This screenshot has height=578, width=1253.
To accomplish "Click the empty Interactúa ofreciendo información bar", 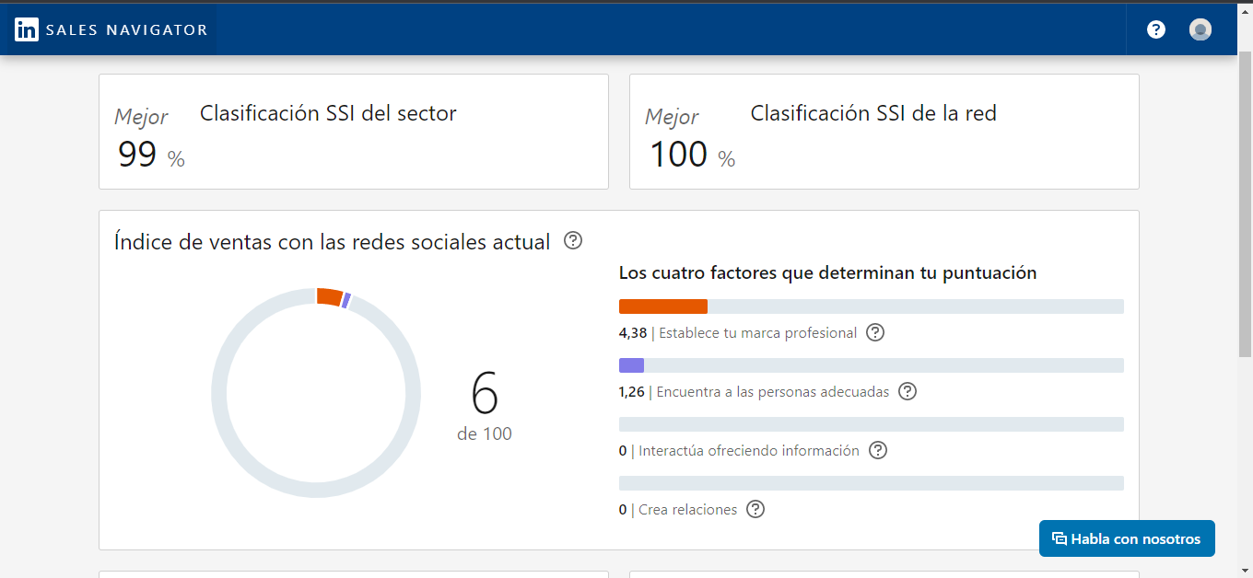I will click(872, 424).
